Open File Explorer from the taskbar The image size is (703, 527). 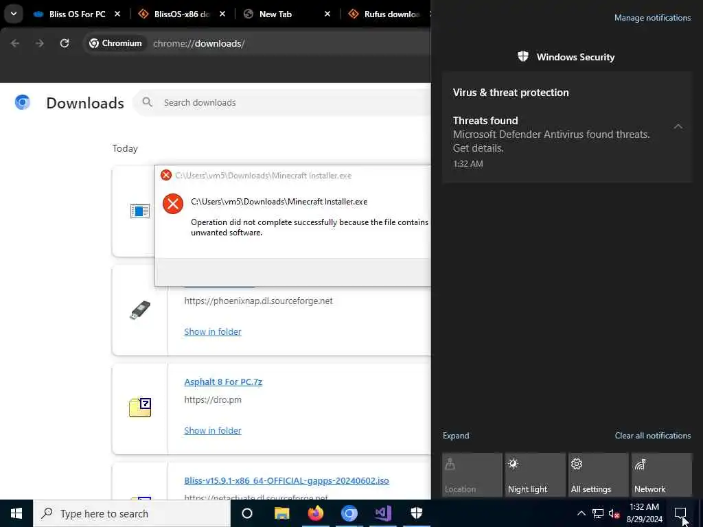282,513
